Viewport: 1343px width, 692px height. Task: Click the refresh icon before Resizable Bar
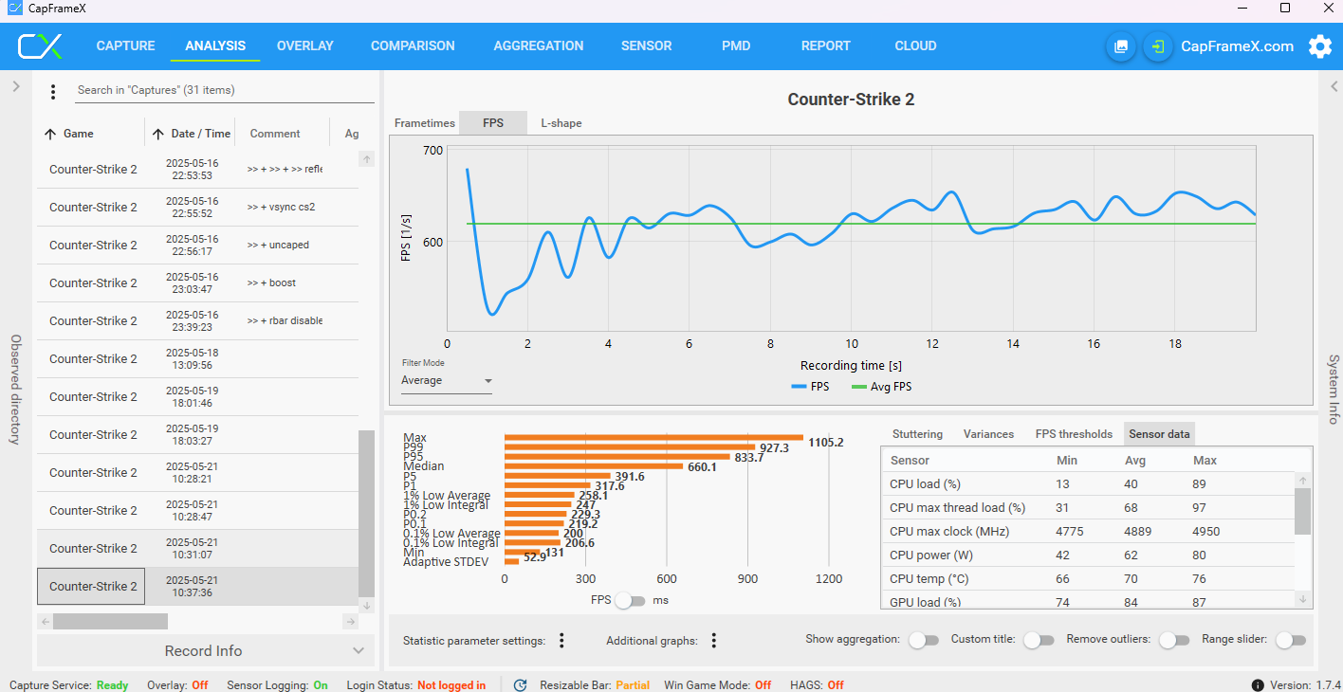pos(520,684)
